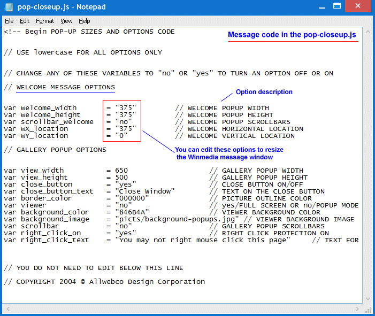
Task: Open the Help menu
Action: [85, 21]
